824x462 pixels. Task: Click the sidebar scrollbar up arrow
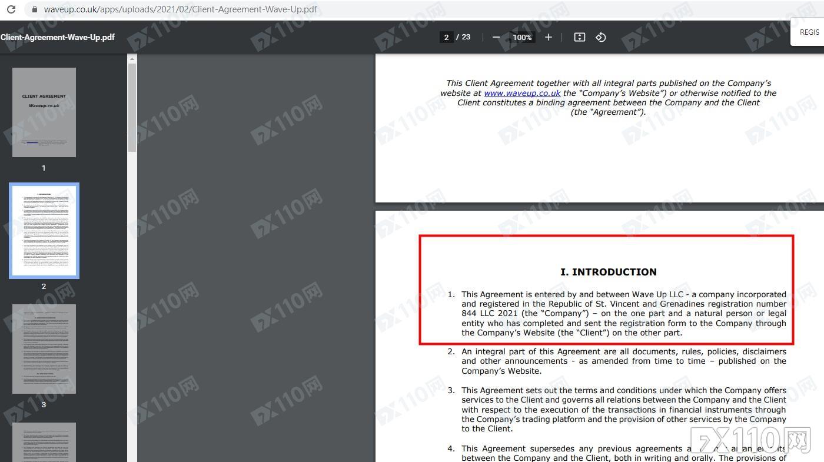tap(132, 58)
